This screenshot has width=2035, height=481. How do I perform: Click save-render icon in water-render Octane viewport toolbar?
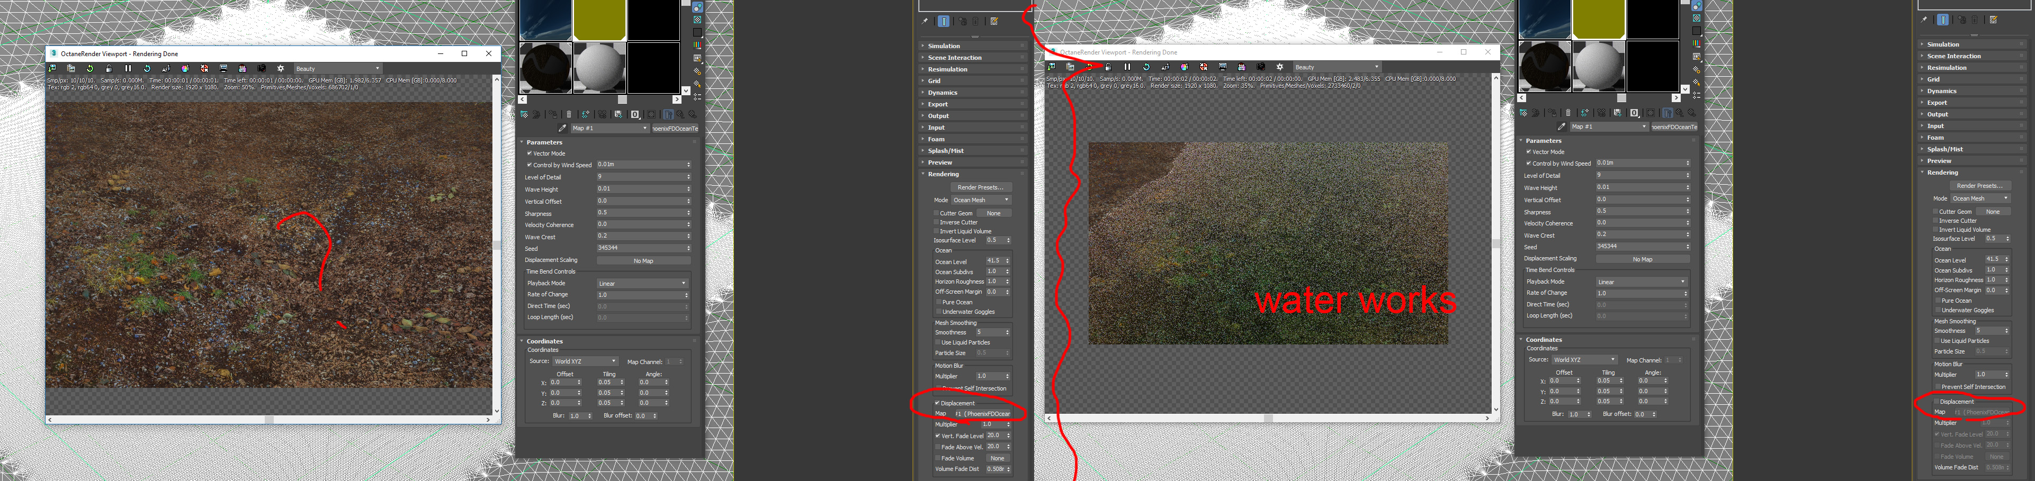(x=1052, y=67)
